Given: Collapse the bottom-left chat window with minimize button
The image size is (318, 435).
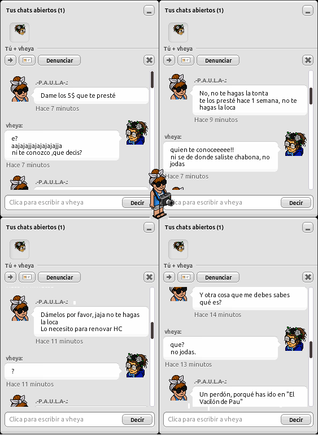Looking at the screenshot, I should coord(149,228).
